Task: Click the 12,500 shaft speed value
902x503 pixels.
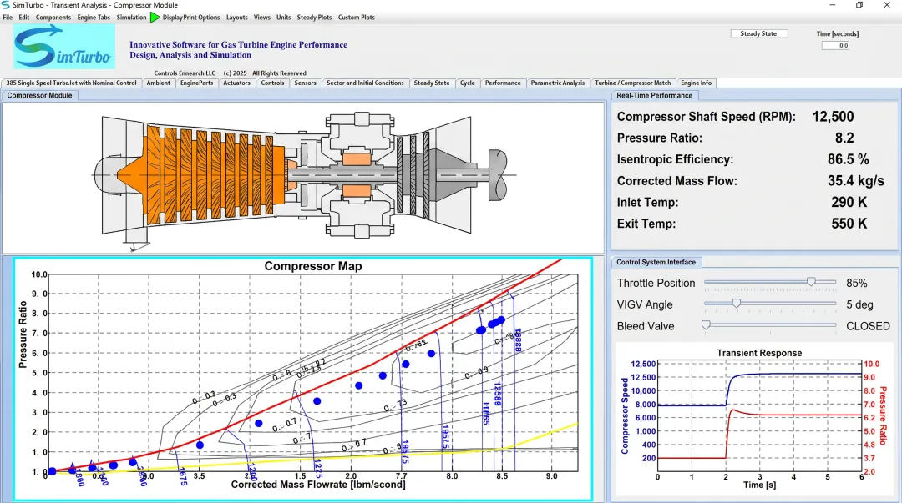Action: pos(833,117)
